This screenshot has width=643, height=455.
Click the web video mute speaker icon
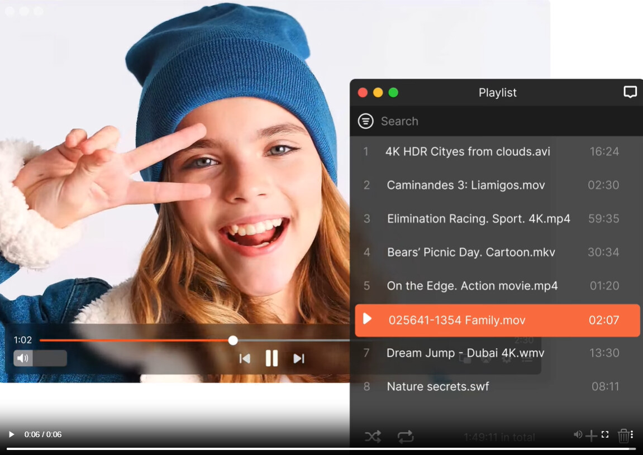(578, 434)
